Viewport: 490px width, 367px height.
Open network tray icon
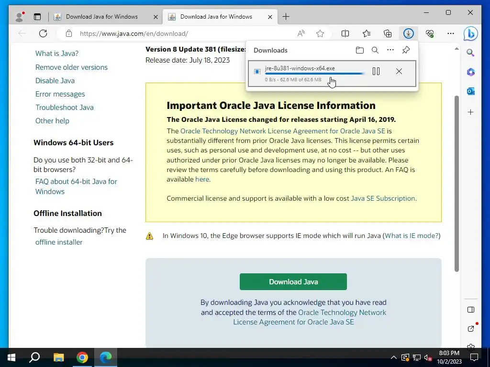[x=417, y=357]
